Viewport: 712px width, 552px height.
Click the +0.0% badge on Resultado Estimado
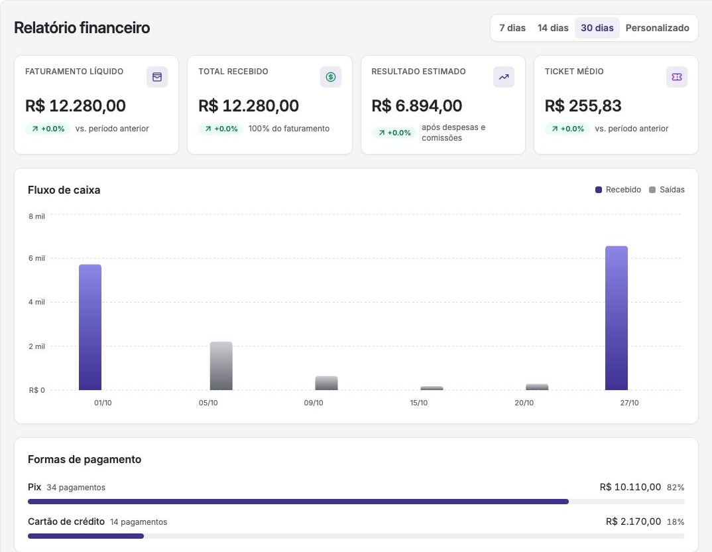394,133
